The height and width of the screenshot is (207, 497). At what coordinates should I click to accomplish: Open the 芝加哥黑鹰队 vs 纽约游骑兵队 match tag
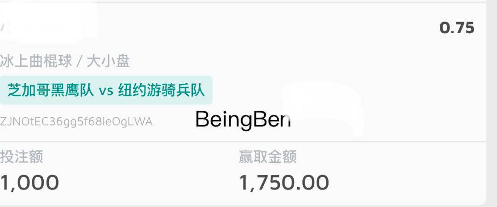pos(106,90)
